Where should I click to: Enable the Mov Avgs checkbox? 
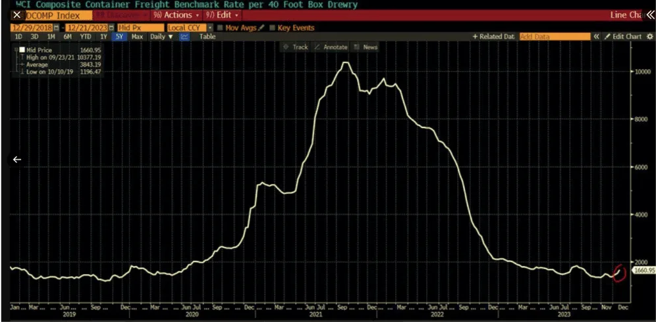[x=220, y=28]
